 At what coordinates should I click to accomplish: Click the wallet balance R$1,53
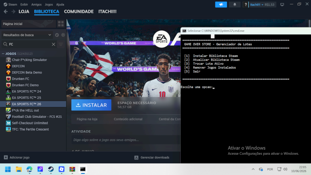[269, 5]
